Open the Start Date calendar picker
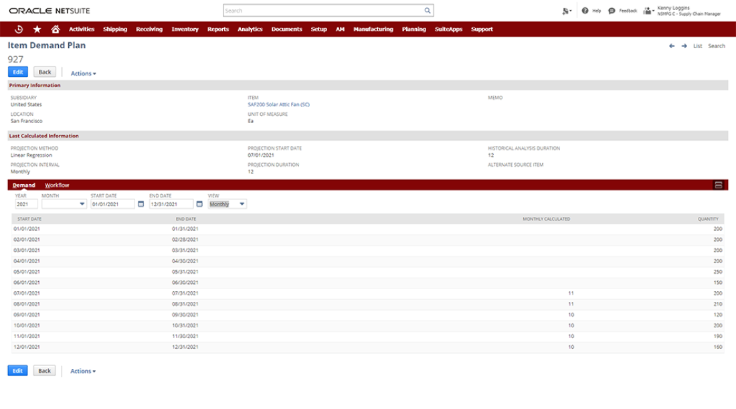The height and width of the screenshot is (409, 736). (141, 204)
